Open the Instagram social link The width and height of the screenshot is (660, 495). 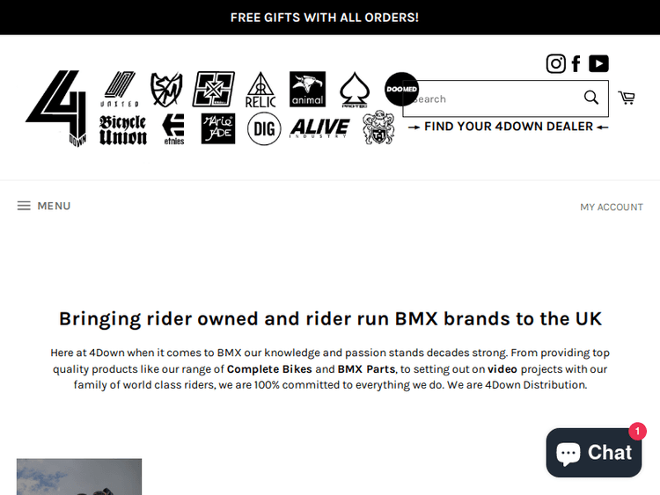(555, 64)
